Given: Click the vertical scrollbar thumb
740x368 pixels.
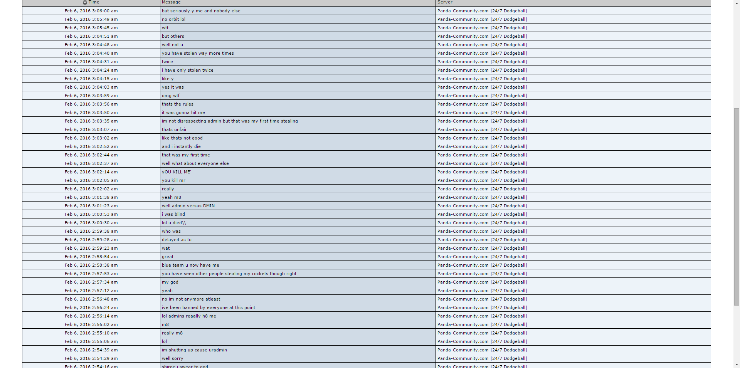Looking at the screenshot, I should [737, 207].
